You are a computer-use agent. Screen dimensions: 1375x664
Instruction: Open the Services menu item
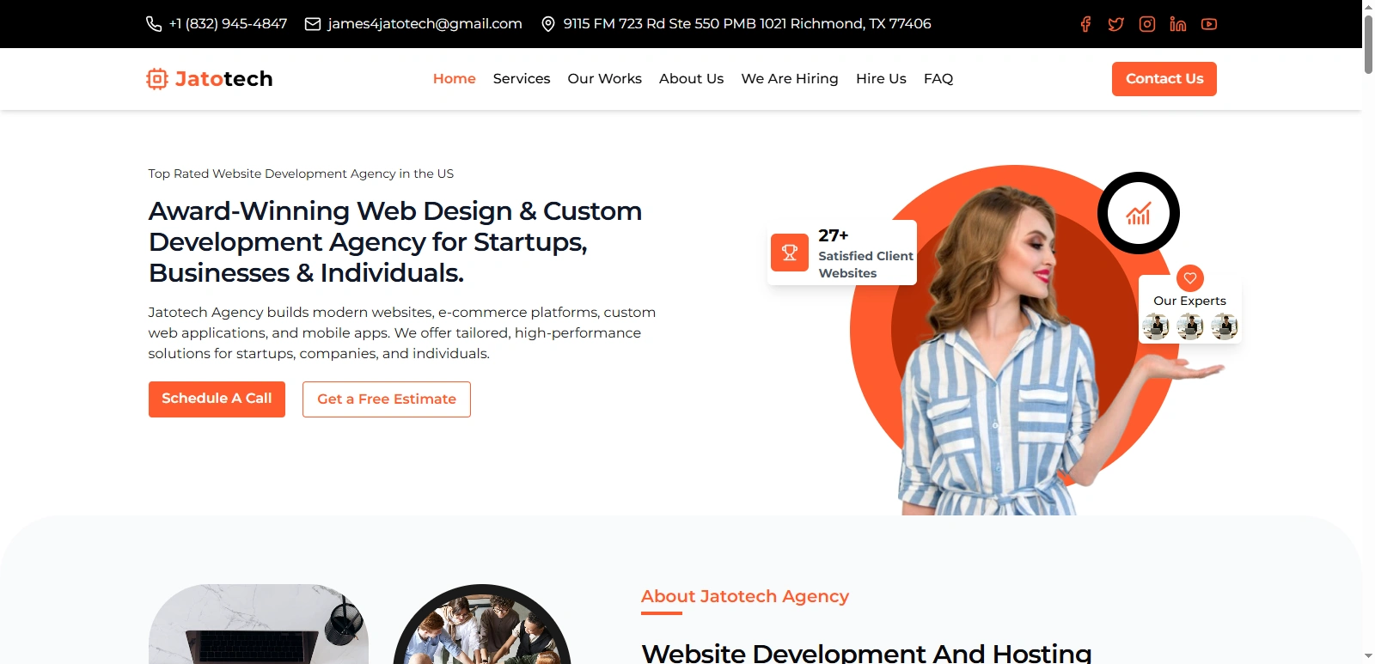tap(522, 79)
